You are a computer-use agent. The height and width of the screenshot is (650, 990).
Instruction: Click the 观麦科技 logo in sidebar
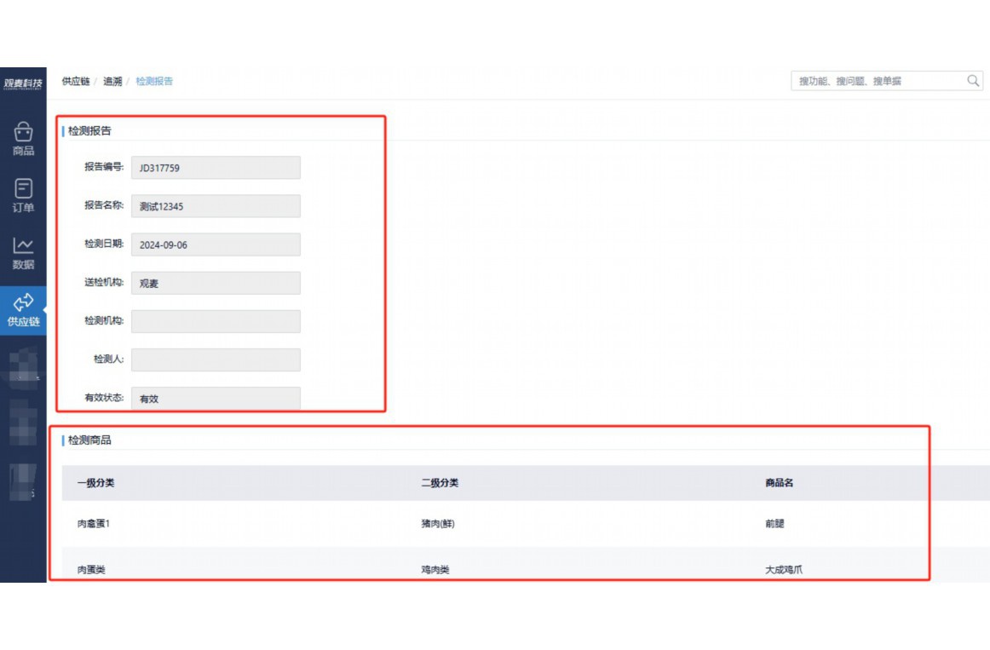[x=23, y=83]
